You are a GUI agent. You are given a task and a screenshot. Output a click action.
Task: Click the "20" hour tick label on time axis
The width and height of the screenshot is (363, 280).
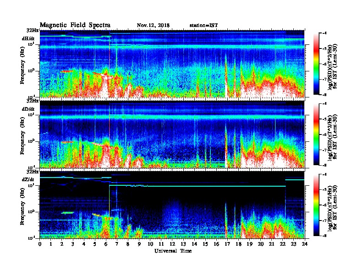260,244
